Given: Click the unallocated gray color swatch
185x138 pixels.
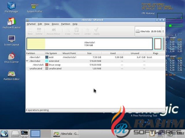Looking at the screenshot, I should 47,68.
